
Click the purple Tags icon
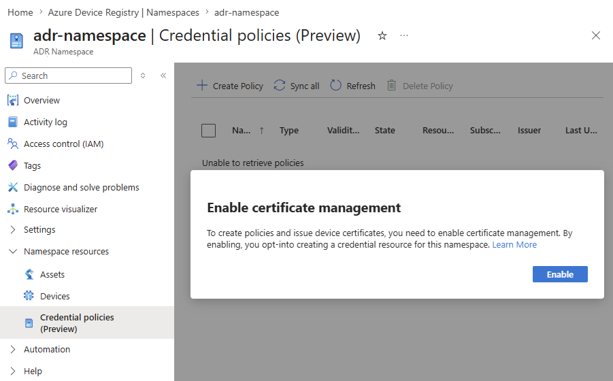pos(13,165)
